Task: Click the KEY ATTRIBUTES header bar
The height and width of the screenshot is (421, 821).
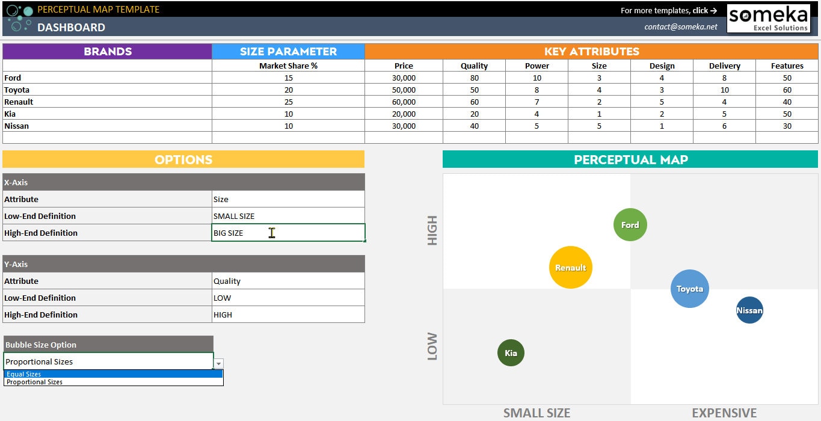Action: point(592,52)
